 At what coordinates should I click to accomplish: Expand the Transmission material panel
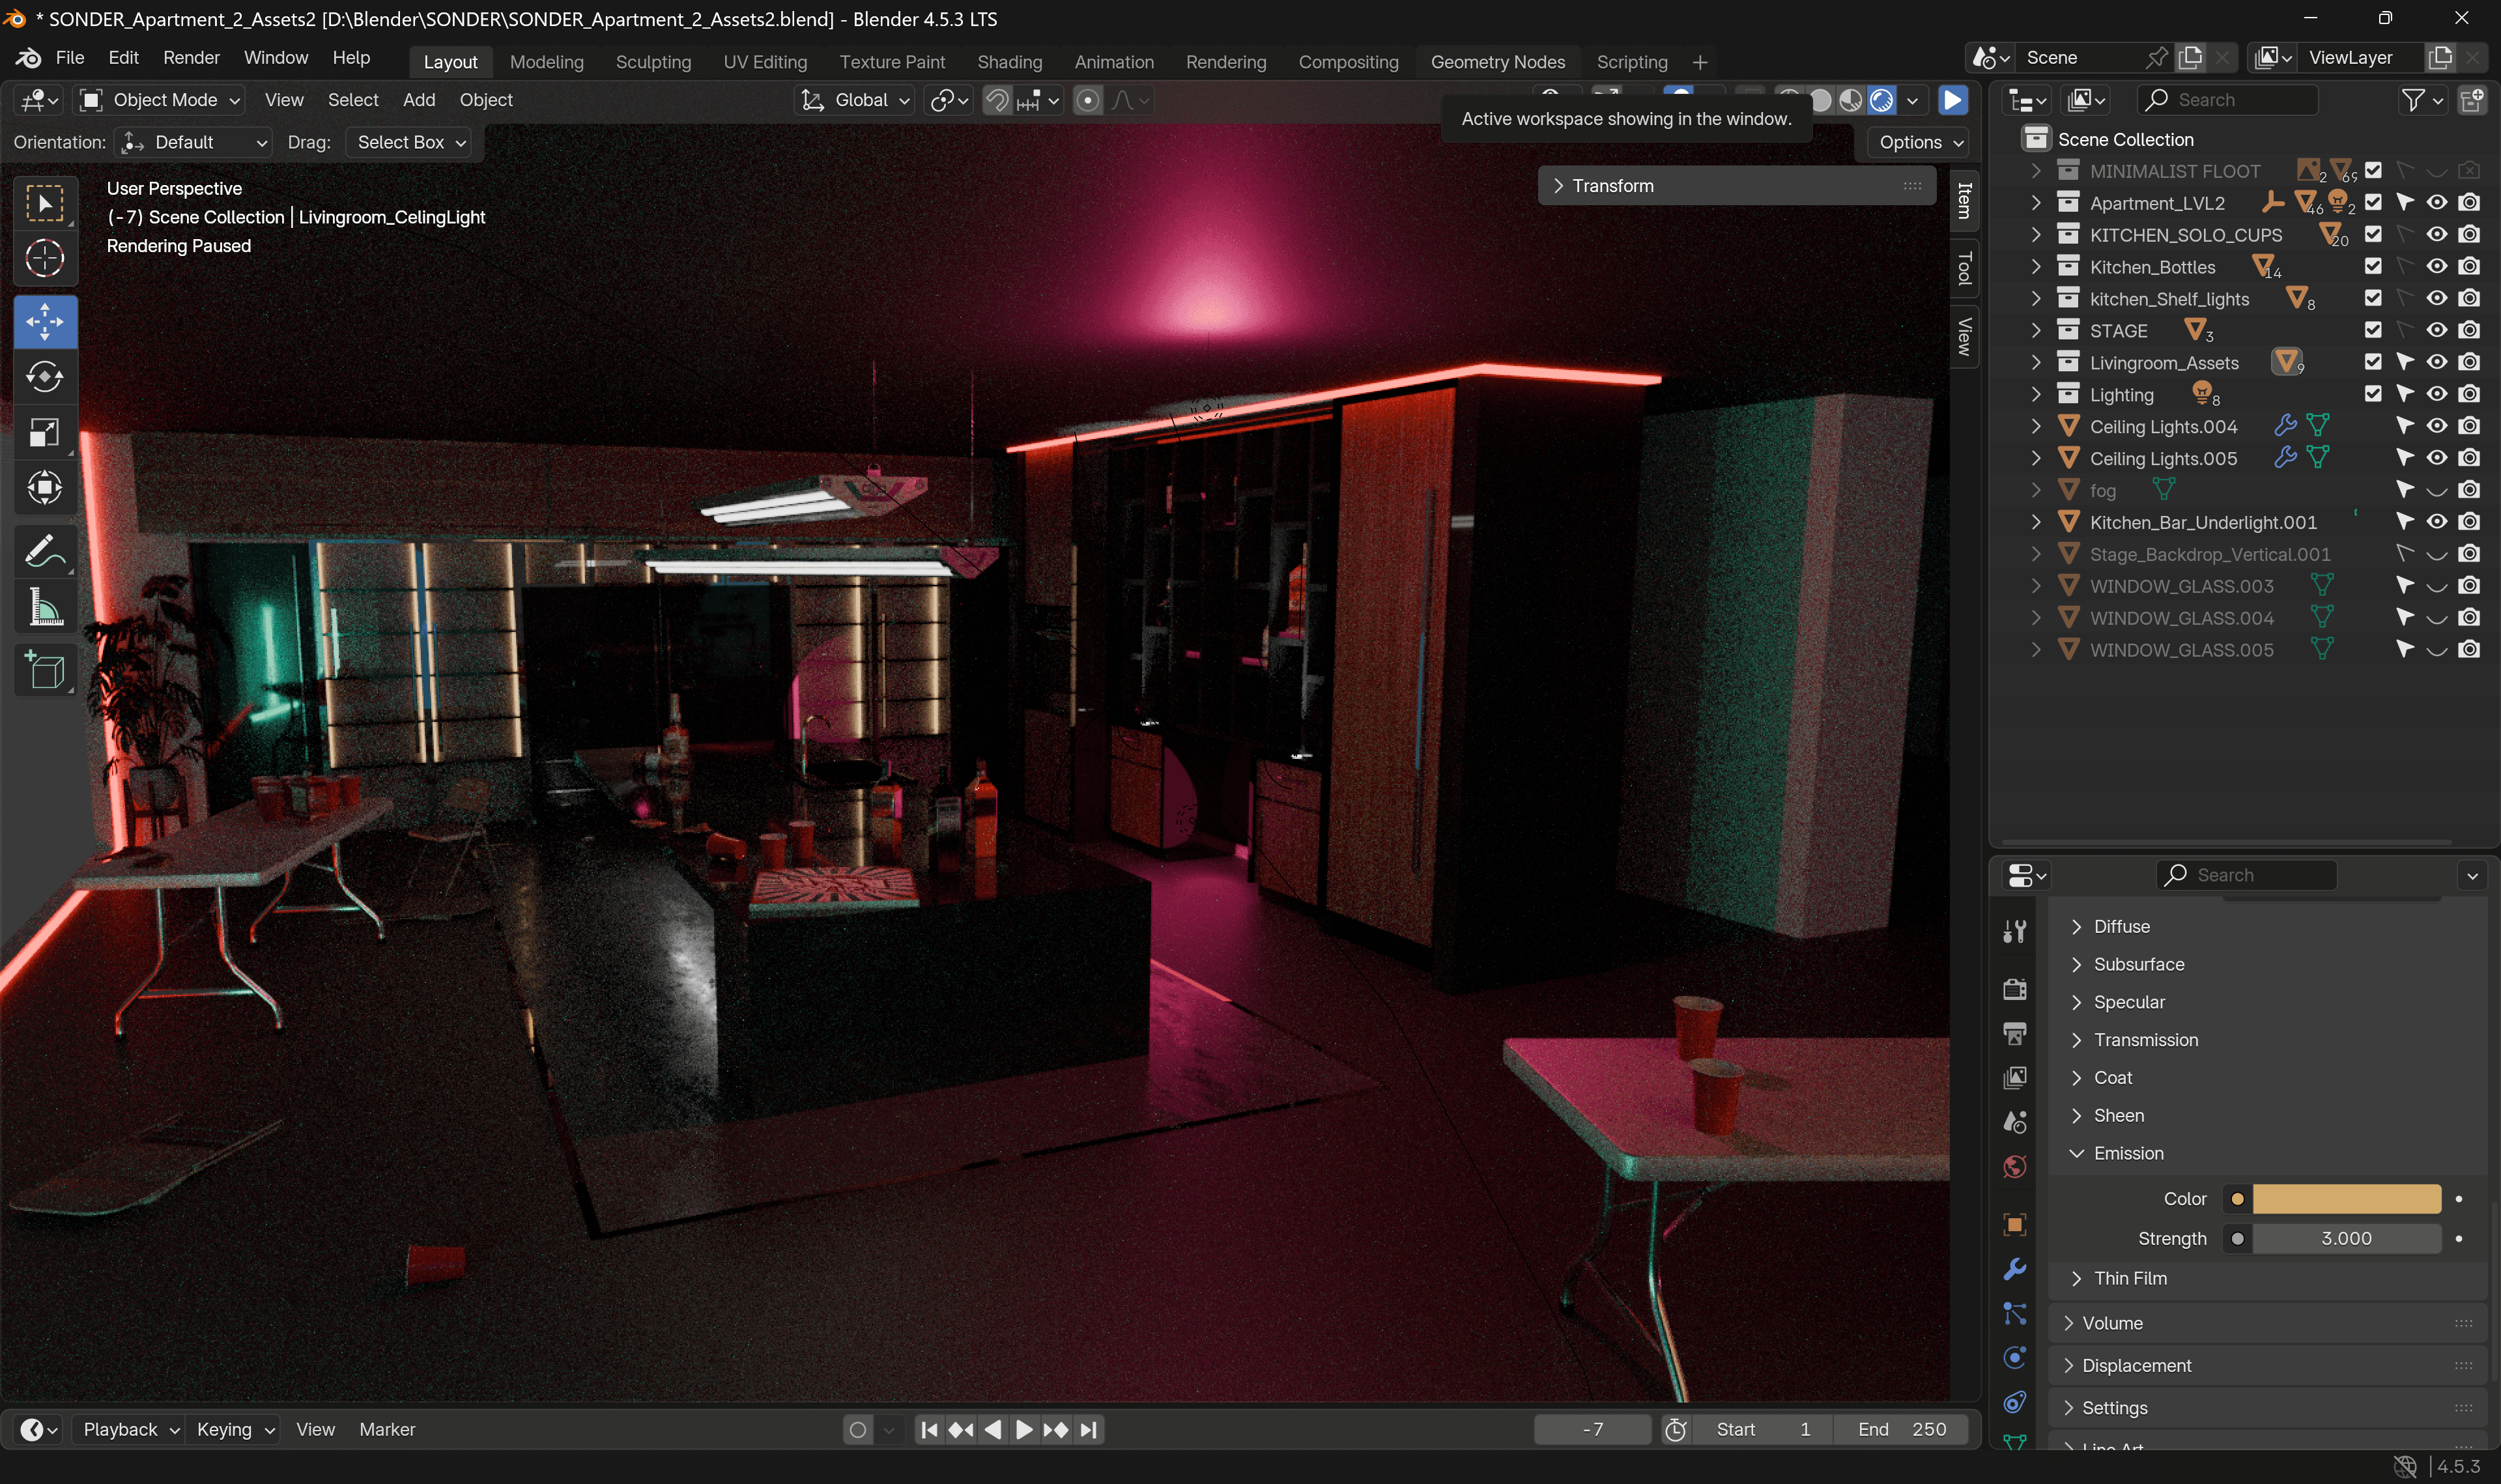[x=2145, y=1040]
